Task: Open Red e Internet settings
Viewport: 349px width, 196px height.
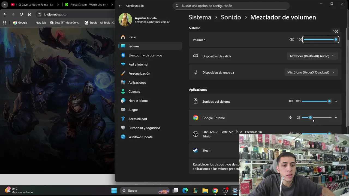Action: point(150,64)
